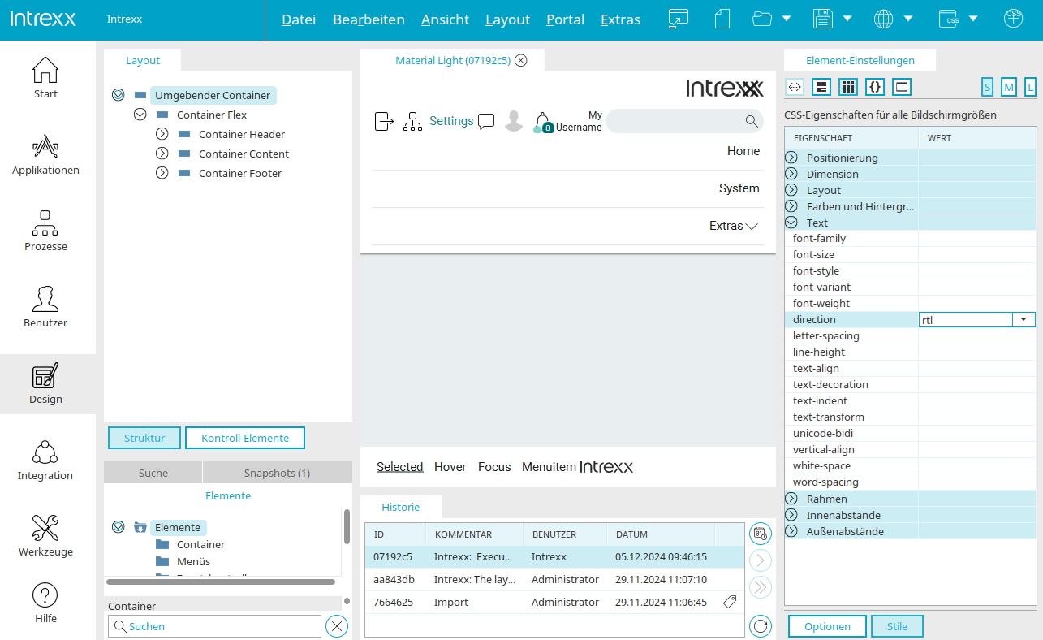Open the Applikationen module

click(45, 154)
